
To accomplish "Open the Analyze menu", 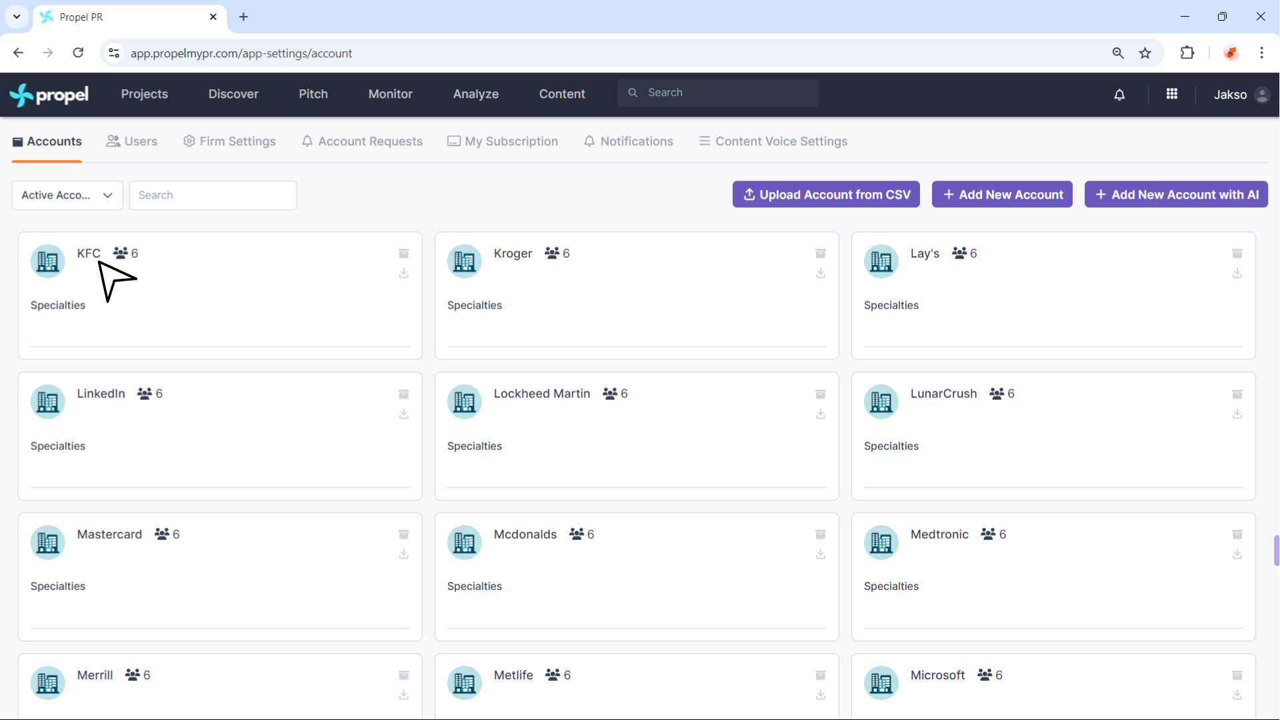I will [476, 94].
